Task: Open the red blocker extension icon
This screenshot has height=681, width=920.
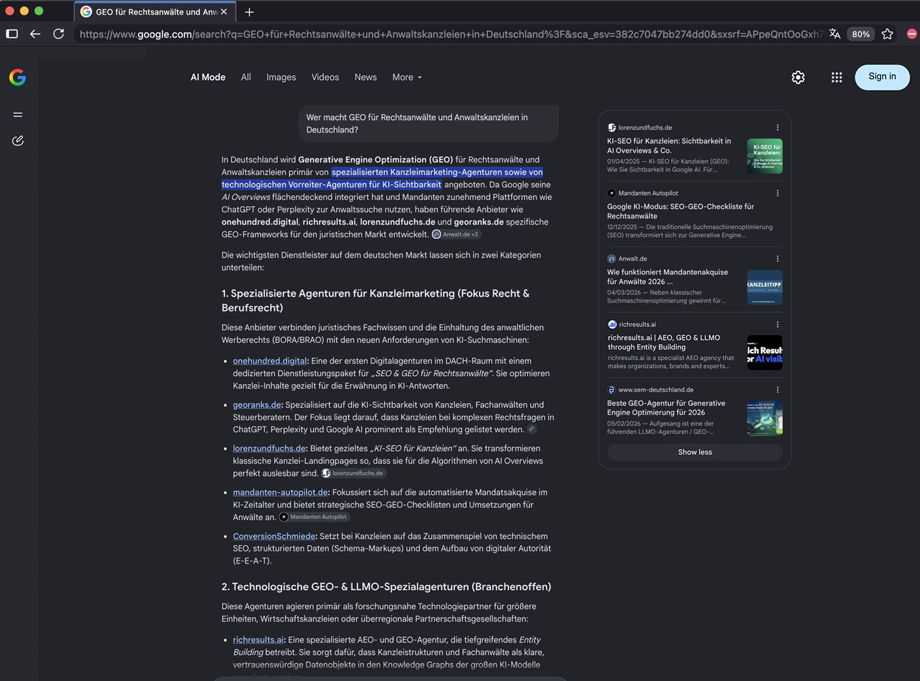Action: tap(912, 34)
